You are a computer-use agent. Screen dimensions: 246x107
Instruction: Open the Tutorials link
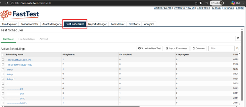tap(229, 8)
